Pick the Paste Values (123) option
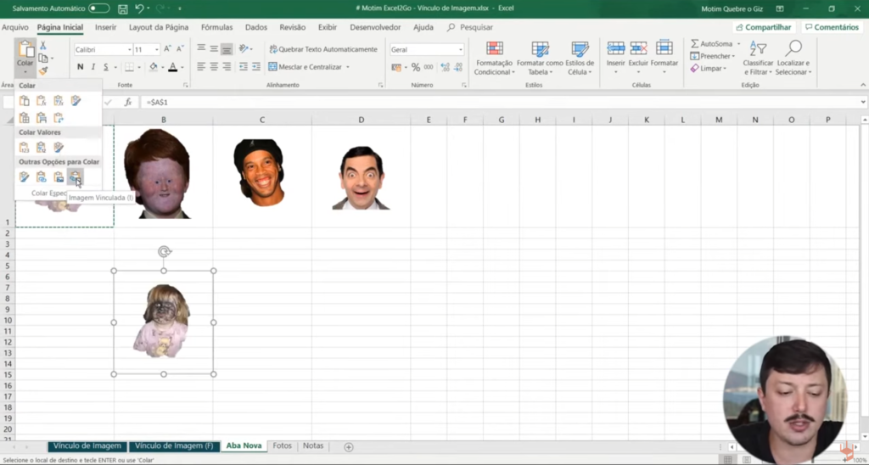 point(25,147)
